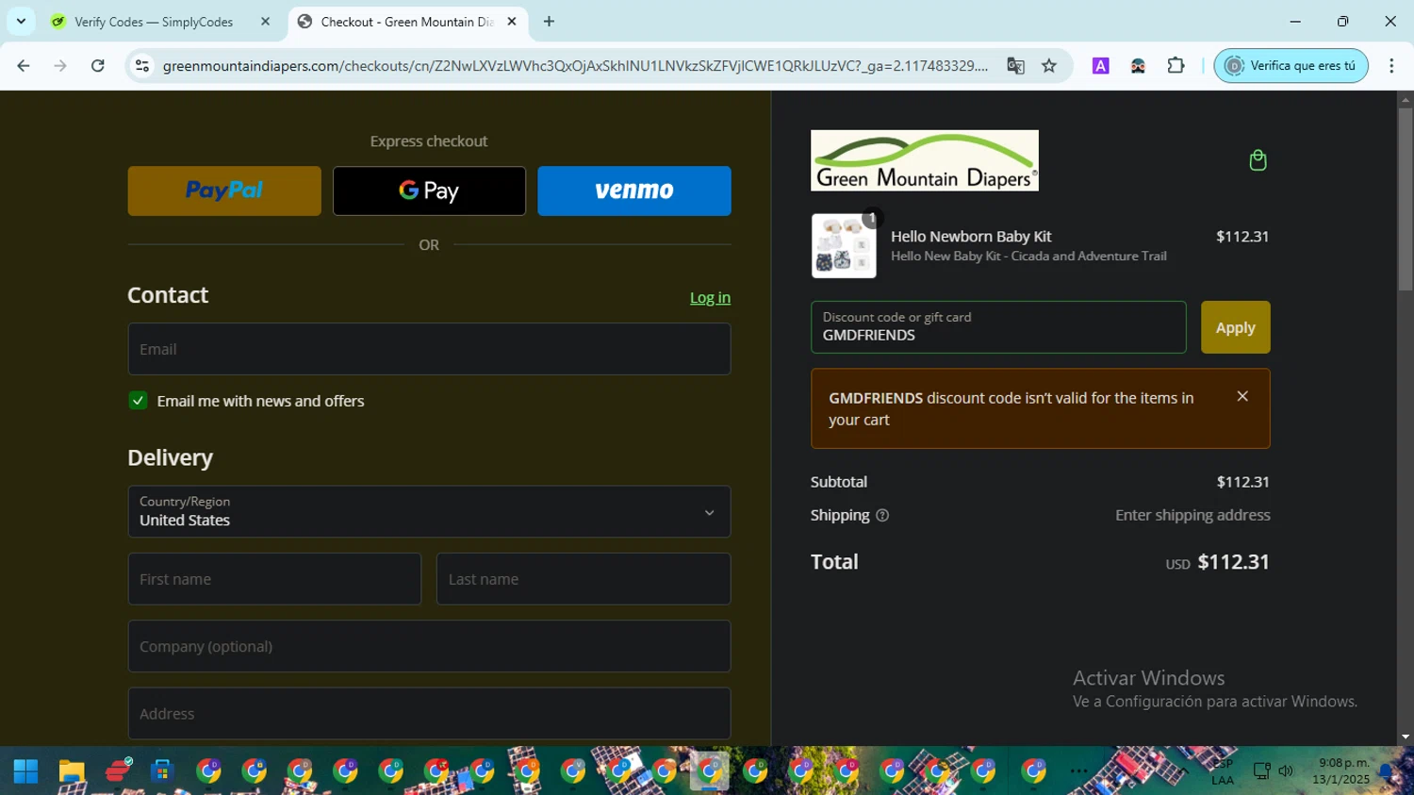Viewport: 1414px width, 795px height.
Task: Open Chrome three-dot menu
Action: pyautogui.click(x=1391, y=66)
